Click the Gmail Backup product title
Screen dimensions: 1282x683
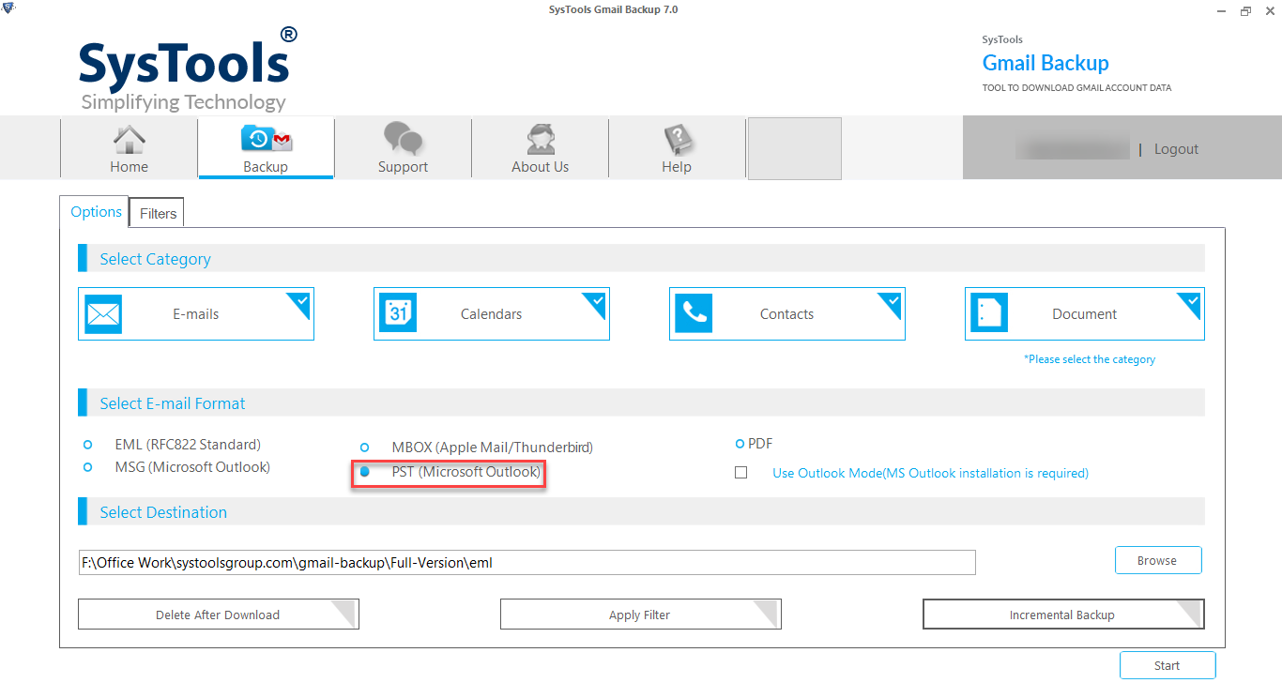[1045, 63]
